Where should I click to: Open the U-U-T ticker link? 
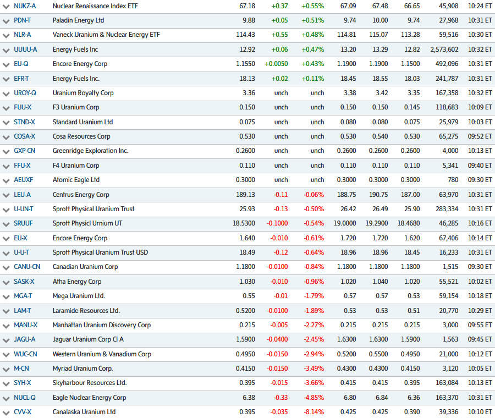pos(21,252)
